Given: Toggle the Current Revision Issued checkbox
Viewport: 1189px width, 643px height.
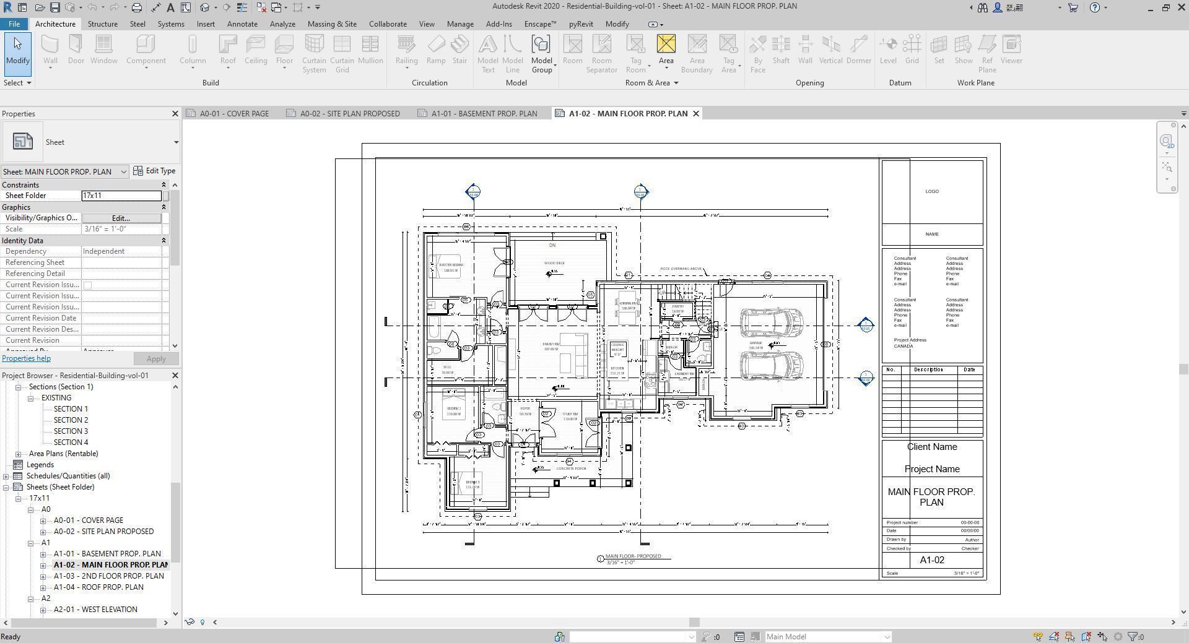Looking at the screenshot, I should point(87,285).
